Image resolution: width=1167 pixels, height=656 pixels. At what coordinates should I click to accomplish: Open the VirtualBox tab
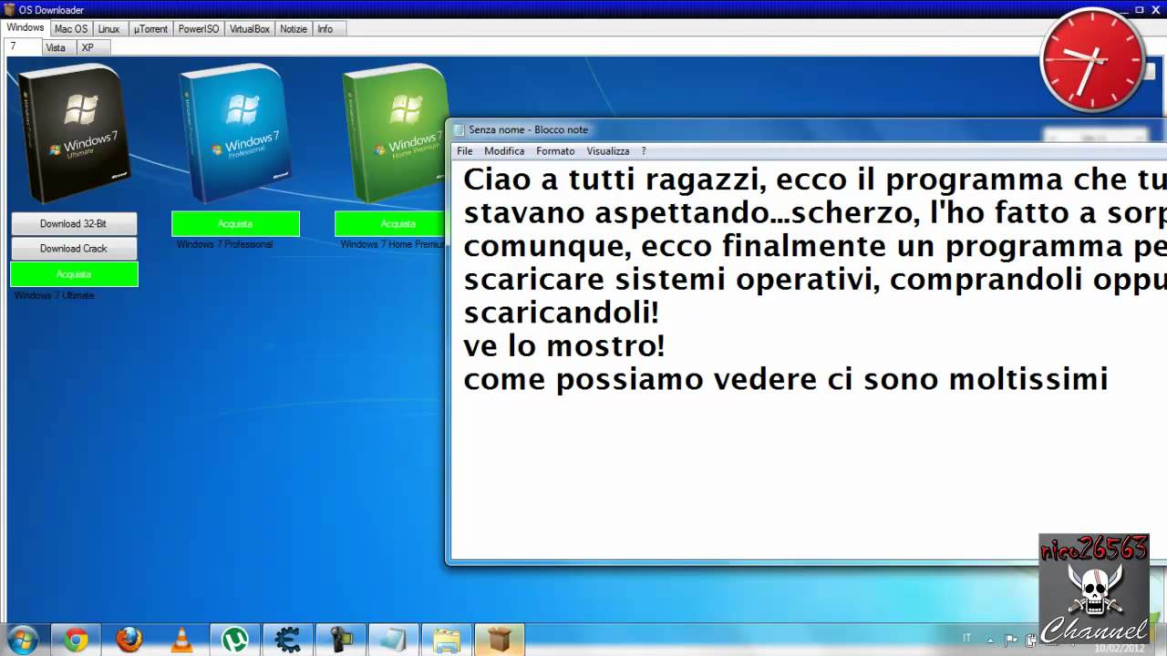250,29
